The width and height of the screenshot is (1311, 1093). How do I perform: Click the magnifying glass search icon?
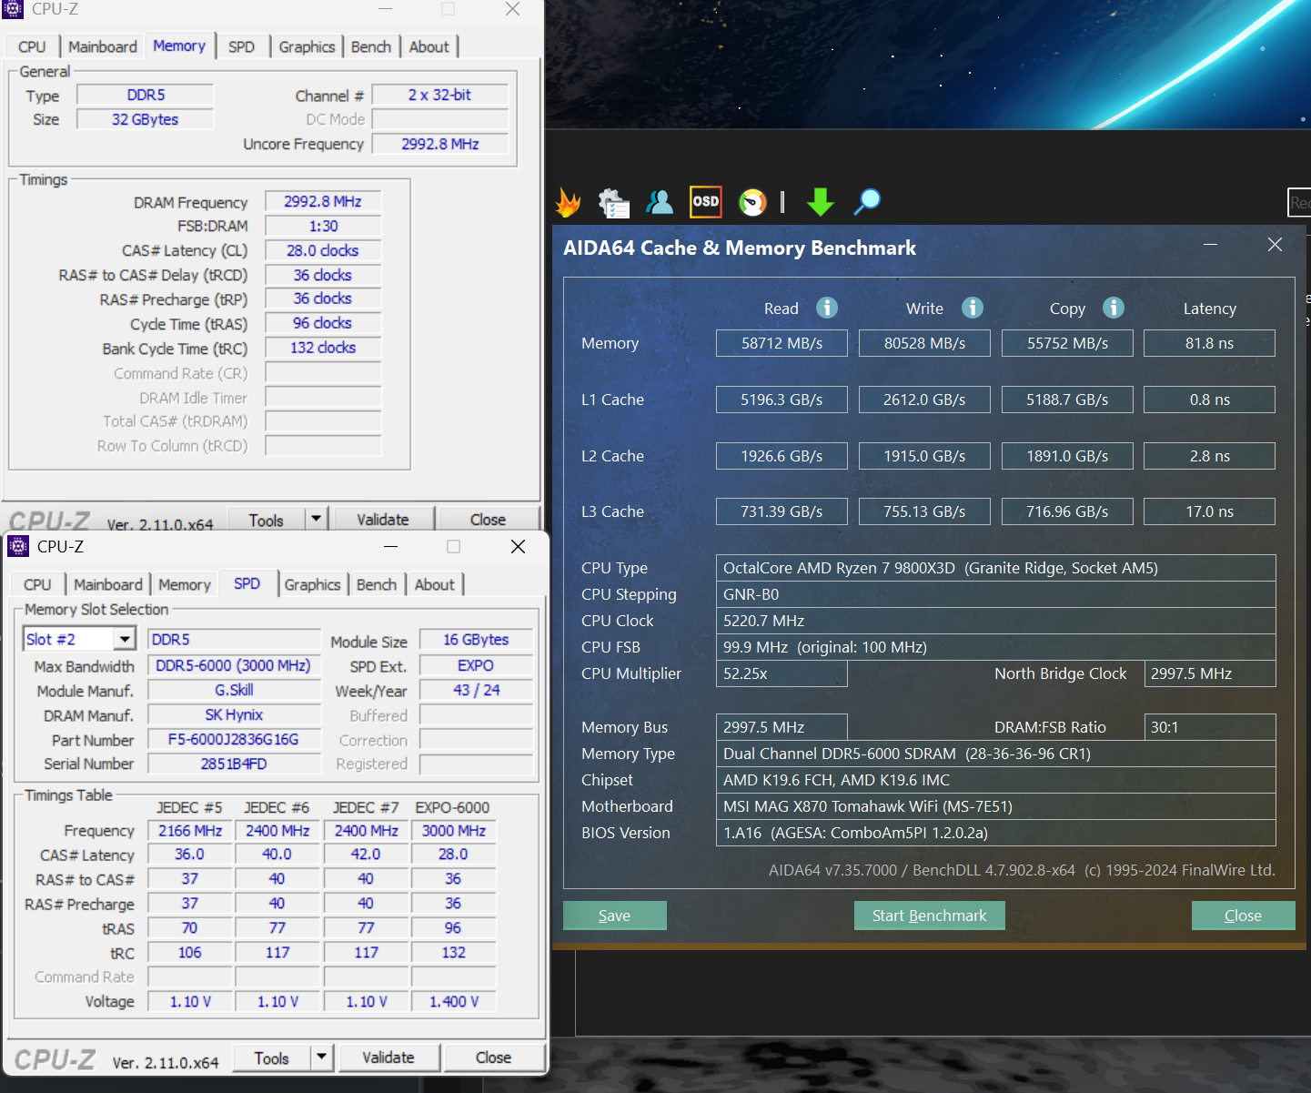pyautogui.click(x=867, y=202)
